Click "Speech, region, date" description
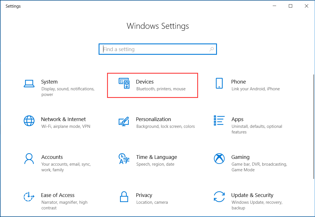Screen dimensions: 315x217 pos(155,164)
